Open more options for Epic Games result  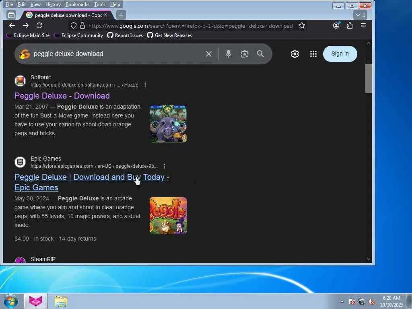tap(165, 166)
